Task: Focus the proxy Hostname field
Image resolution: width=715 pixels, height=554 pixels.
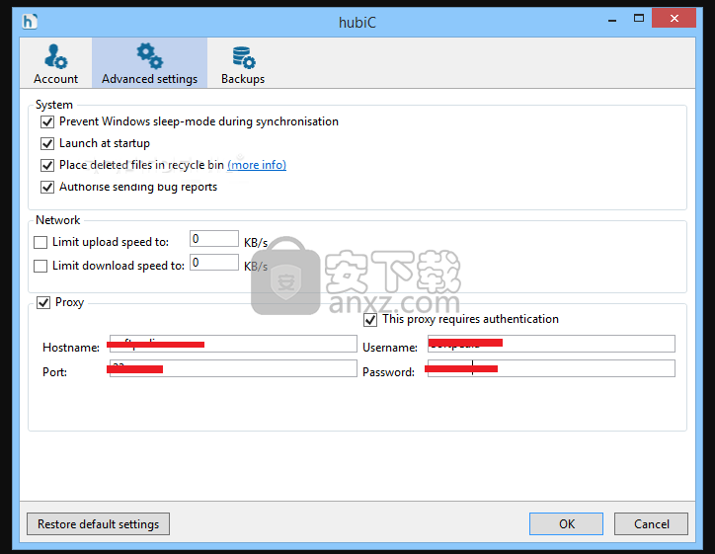Action: (x=233, y=344)
